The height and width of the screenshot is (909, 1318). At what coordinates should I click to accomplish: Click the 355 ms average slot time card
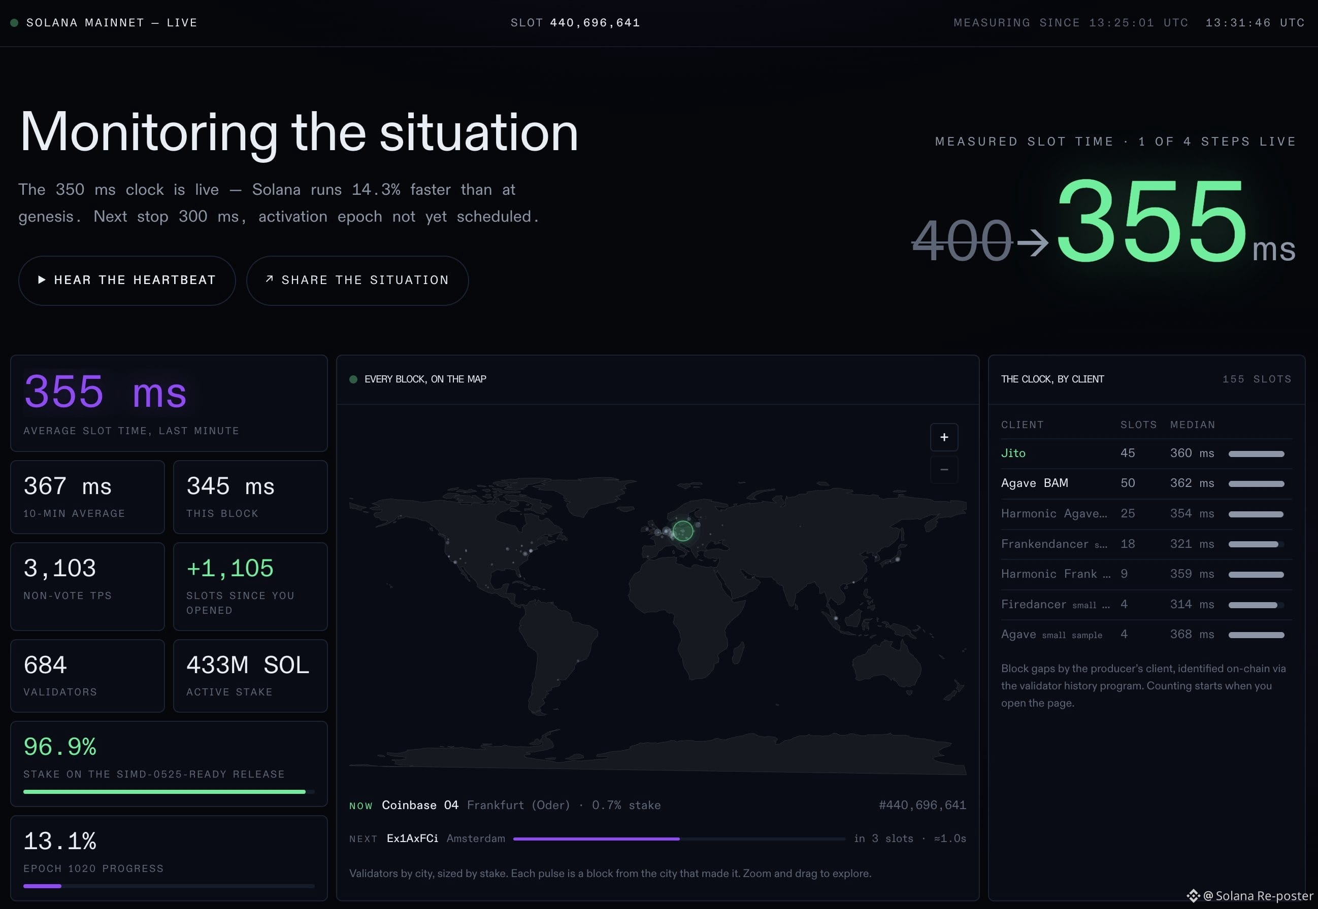click(x=169, y=403)
